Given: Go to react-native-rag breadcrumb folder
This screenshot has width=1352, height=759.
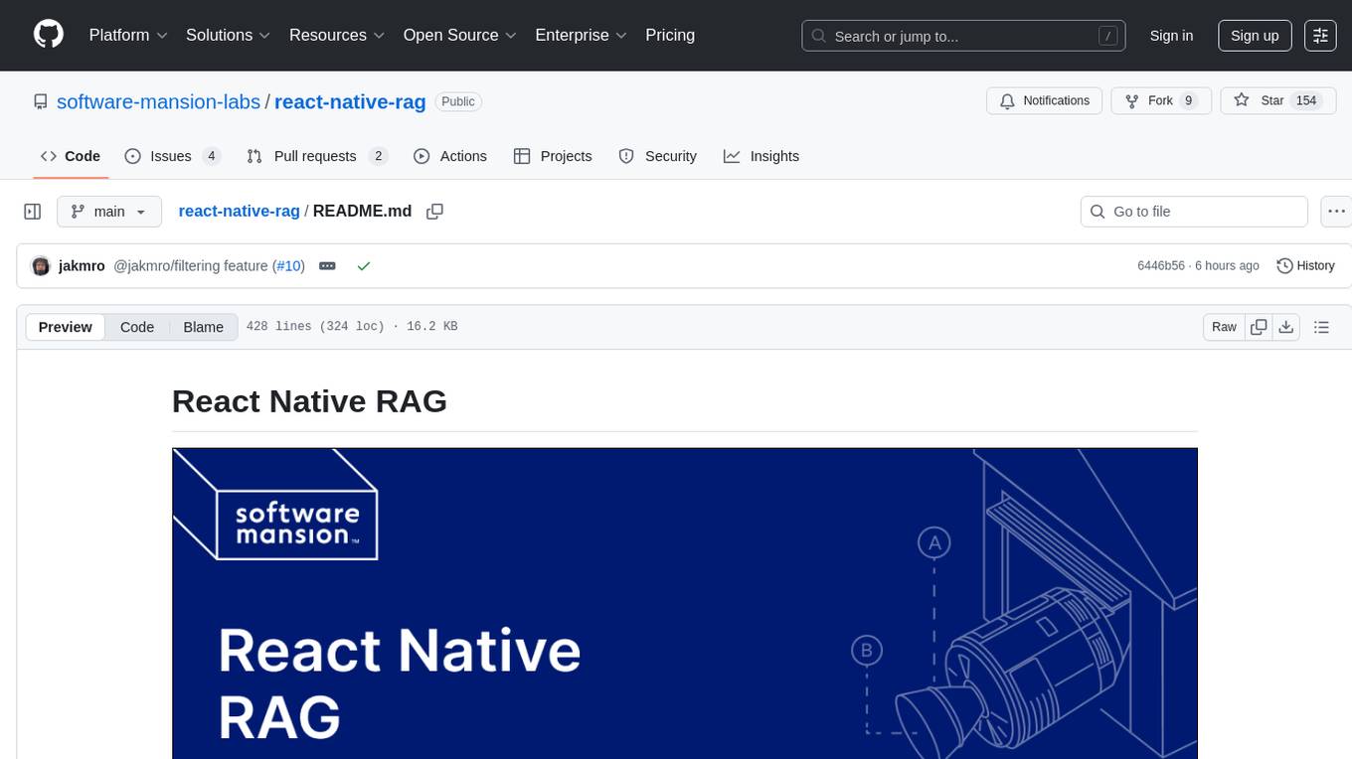Looking at the screenshot, I should pyautogui.click(x=239, y=211).
